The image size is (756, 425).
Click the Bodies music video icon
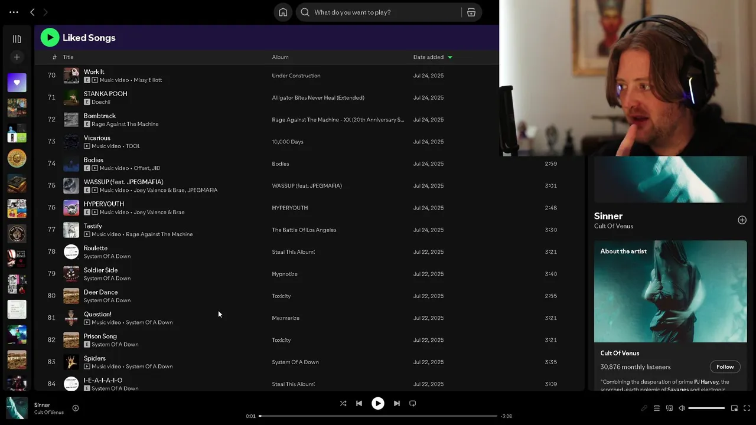pos(94,168)
